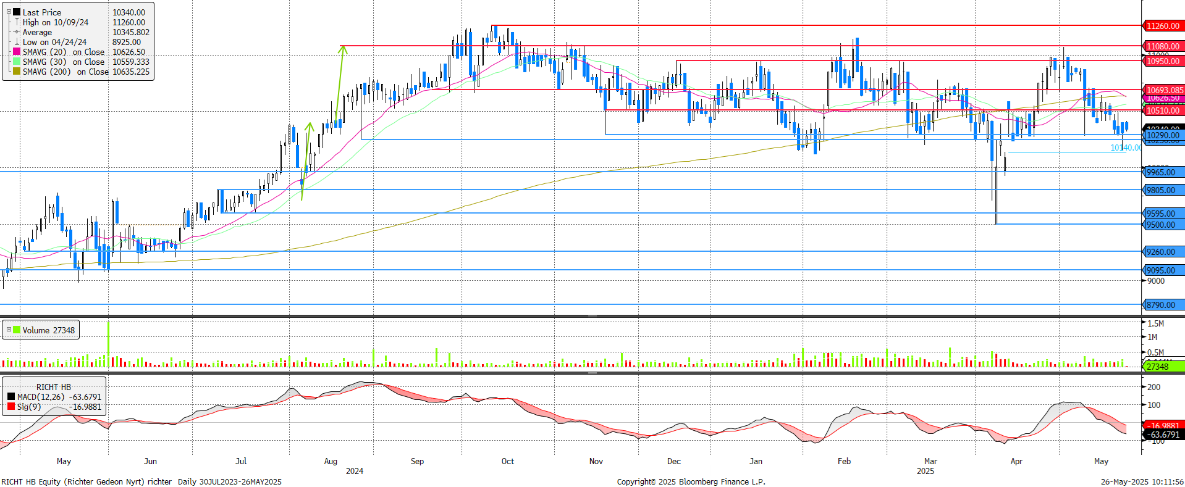
Task: Click the 2024 year label on time axis
Action: click(355, 471)
